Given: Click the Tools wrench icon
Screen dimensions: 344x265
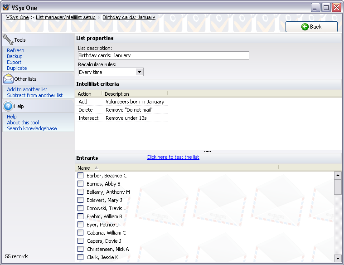Looking at the screenshot, I should pyautogui.click(x=8, y=40).
